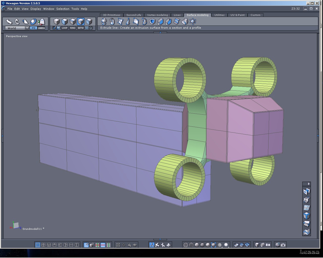Expand the right side panel handle

tap(318, 136)
